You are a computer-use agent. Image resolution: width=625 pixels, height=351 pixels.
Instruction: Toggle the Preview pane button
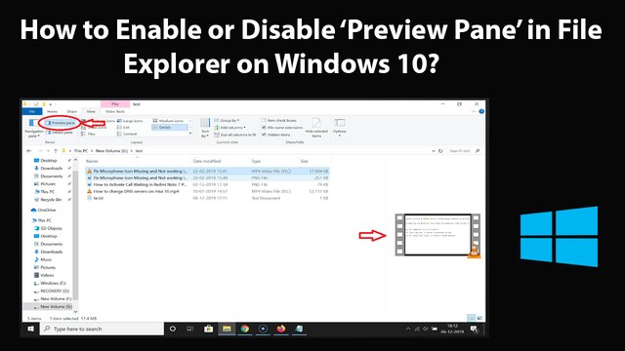click(x=61, y=123)
